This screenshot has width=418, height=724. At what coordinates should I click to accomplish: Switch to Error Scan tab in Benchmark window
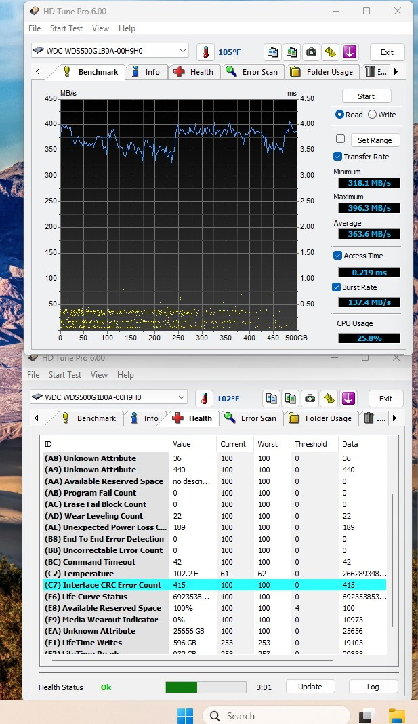point(252,72)
